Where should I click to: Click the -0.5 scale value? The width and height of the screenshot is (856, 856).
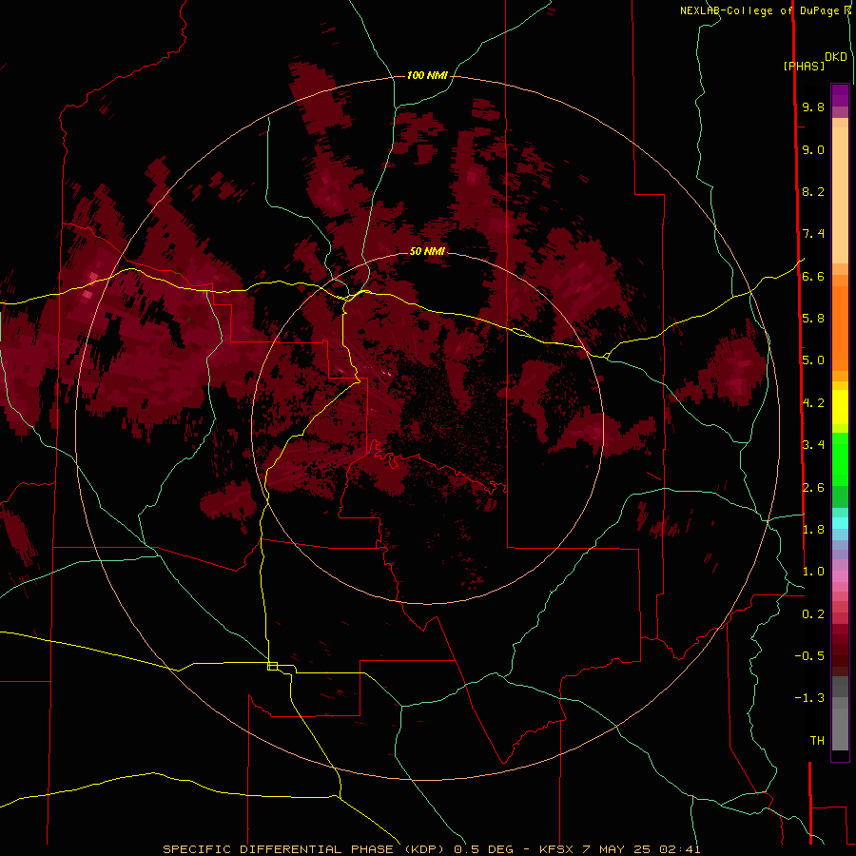(809, 655)
